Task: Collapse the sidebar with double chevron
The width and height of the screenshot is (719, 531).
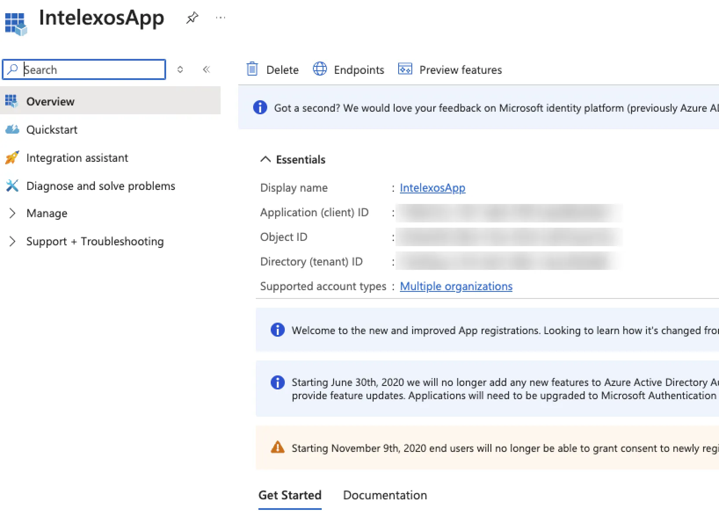Action: tap(207, 69)
